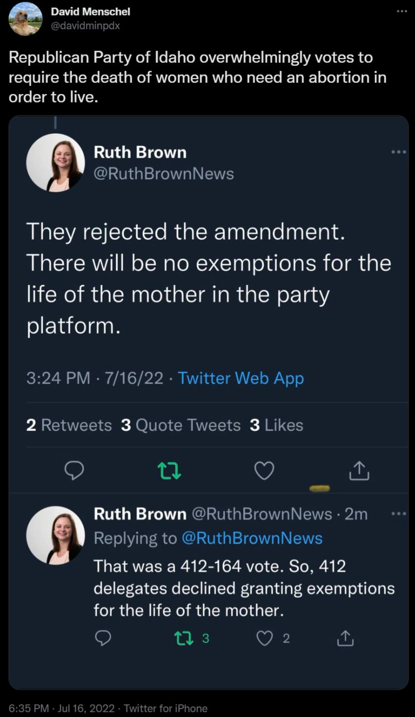Open David Menschel's profile avatar
Screen dimensions: 415x717
[x=25, y=19]
